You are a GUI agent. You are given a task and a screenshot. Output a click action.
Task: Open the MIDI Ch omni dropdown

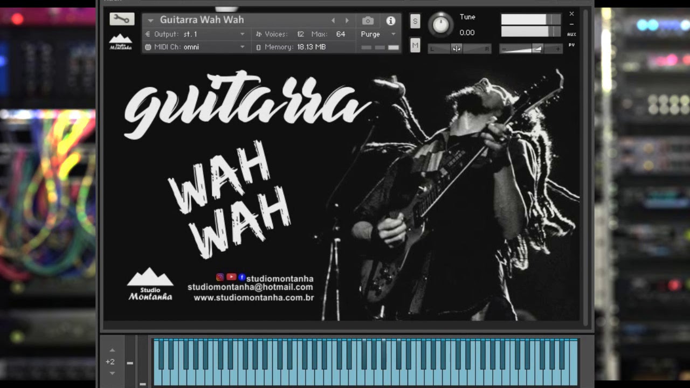tap(195, 47)
